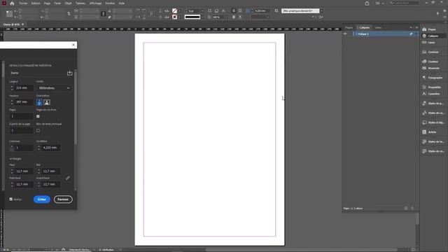Open the Affichage menu
This screenshot has width=448, height=252.
95,3
